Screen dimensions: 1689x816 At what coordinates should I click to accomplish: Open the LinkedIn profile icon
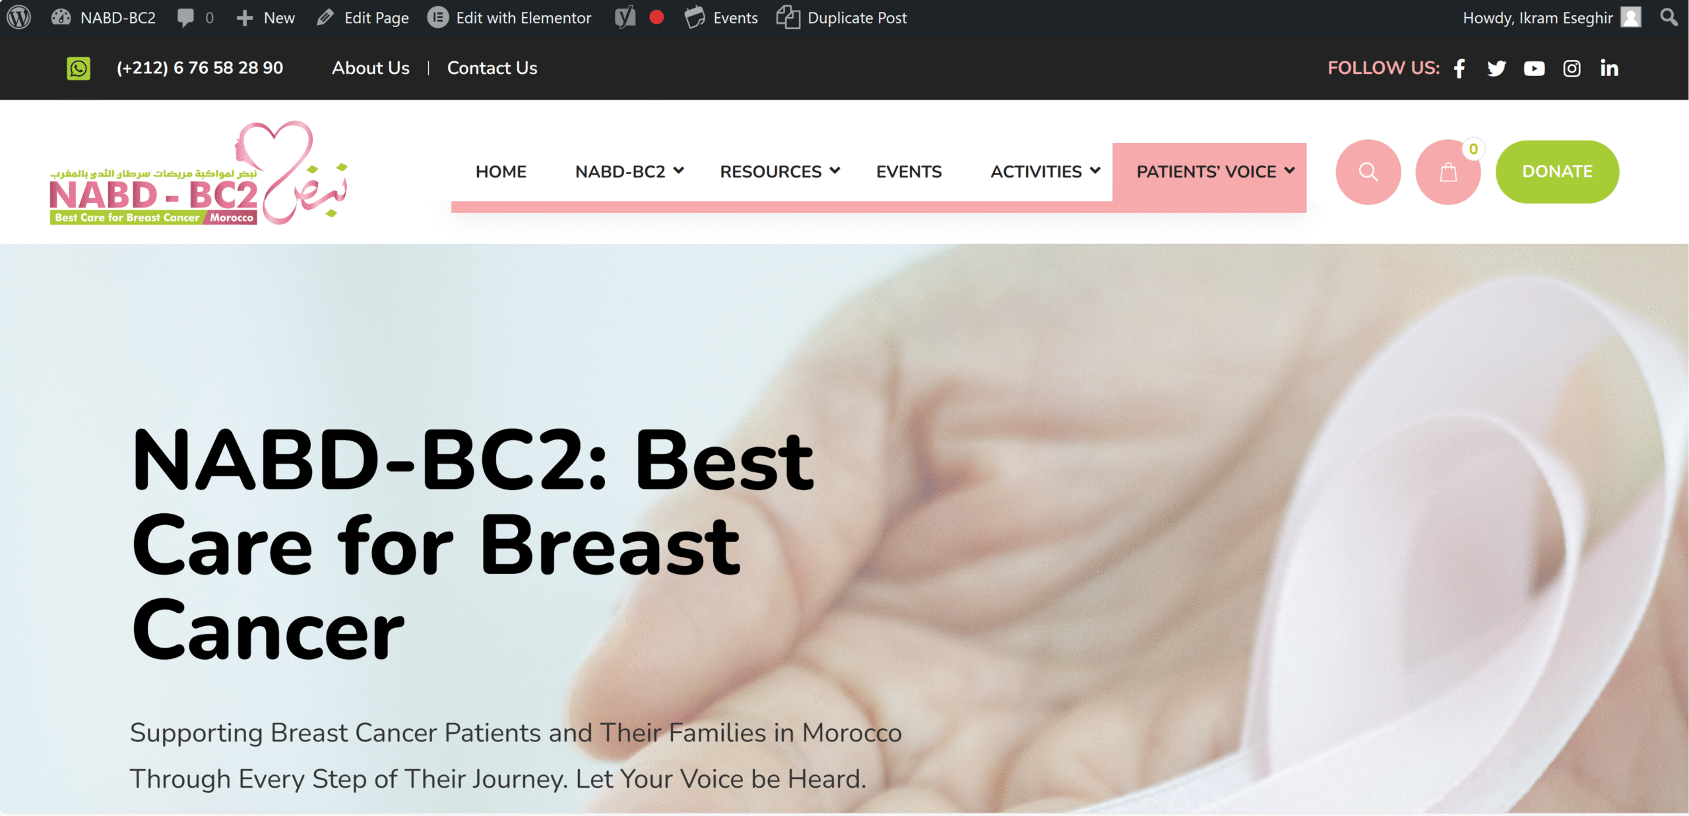pyautogui.click(x=1609, y=68)
